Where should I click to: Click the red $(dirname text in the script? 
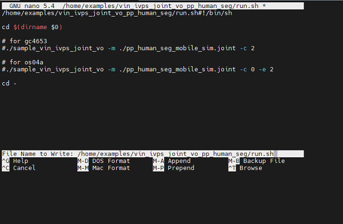click(30, 27)
